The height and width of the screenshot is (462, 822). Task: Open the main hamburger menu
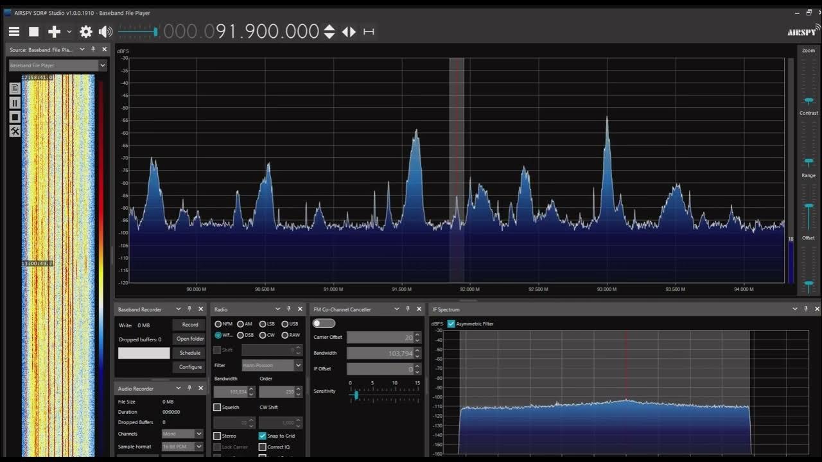coord(14,31)
